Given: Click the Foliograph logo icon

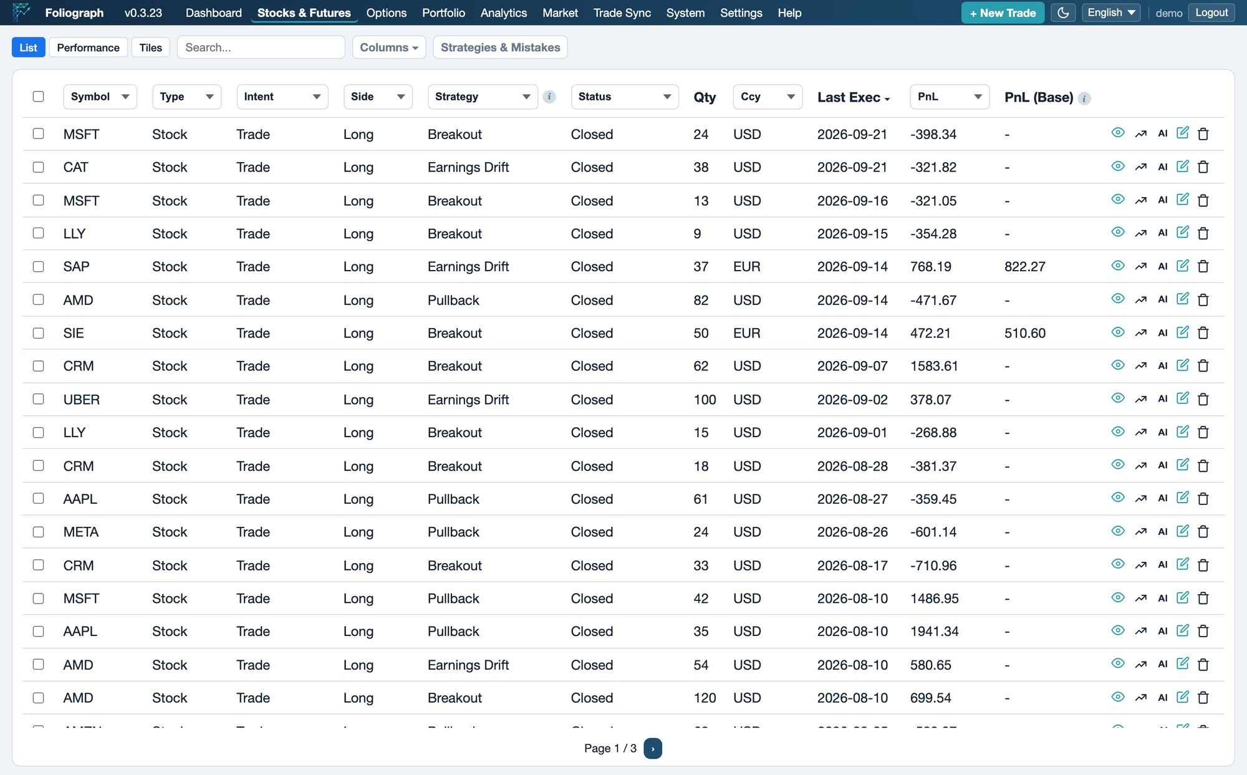Looking at the screenshot, I should click(x=21, y=12).
